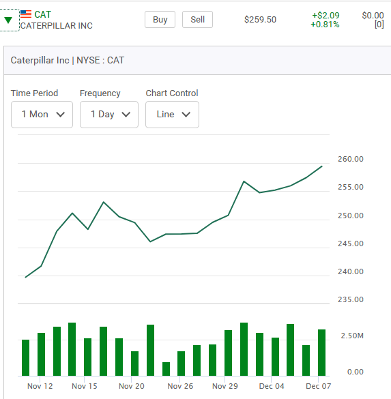Click the Nov 29 date label on axis
The image size is (391, 399).
pos(225,386)
